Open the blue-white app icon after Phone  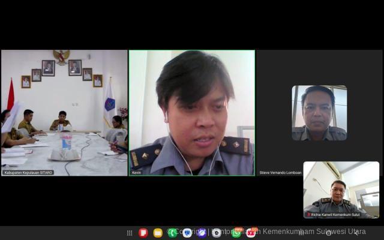click(187, 233)
